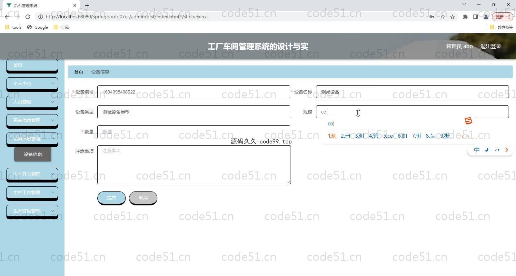Image resolution: width=516 pixels, height=276 pixels.
Task: Open the site information icon in the address bar
Action: pyautogui.click(x=41, y=17)
